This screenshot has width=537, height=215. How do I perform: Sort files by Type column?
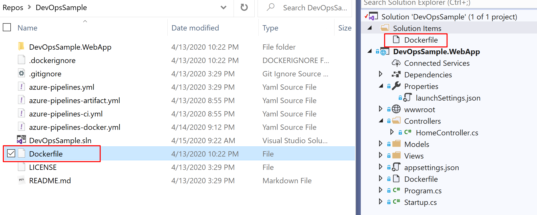point(270,28)
